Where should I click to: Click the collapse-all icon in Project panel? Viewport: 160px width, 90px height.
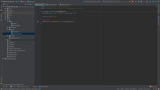tap(28, 4)
